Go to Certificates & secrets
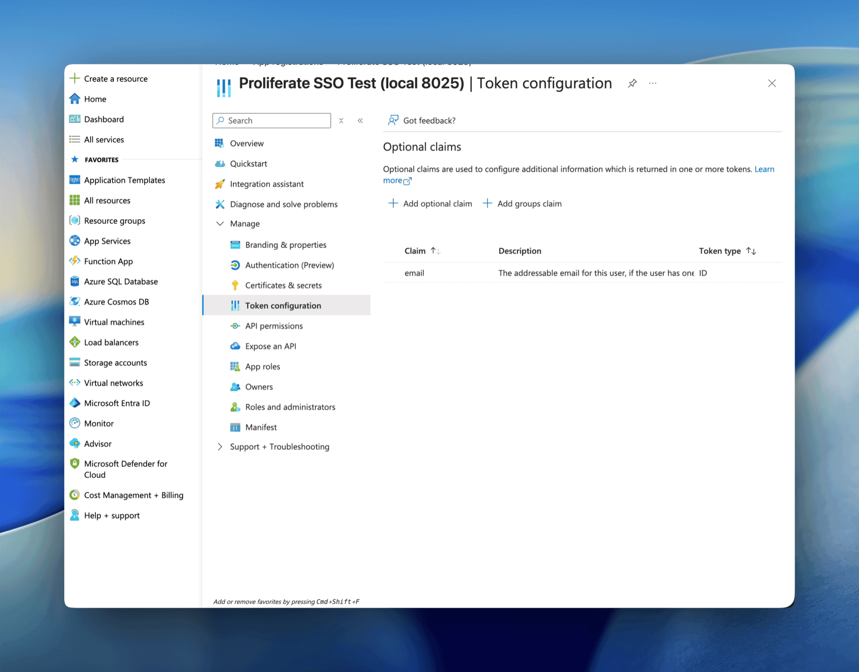Viewport: 859px width, 672px height. click(x=283, y=285)
